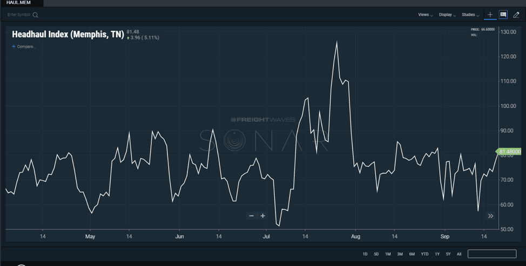Expand the Display dropdown menu
Image resolution: width=526 pixels, height=266 pixels.
[x=447, y=15]
